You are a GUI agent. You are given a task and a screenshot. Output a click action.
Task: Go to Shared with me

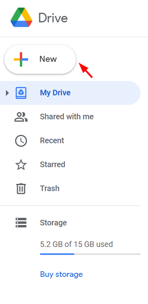tap(67, 117)
